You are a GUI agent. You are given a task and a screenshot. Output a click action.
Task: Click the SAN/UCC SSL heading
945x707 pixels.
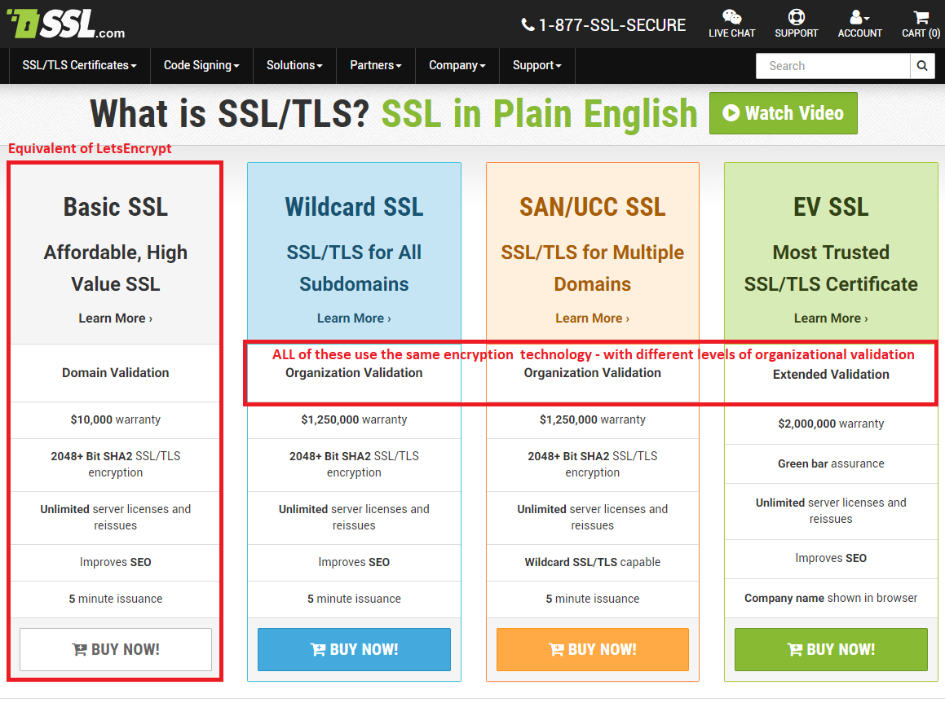593,207
